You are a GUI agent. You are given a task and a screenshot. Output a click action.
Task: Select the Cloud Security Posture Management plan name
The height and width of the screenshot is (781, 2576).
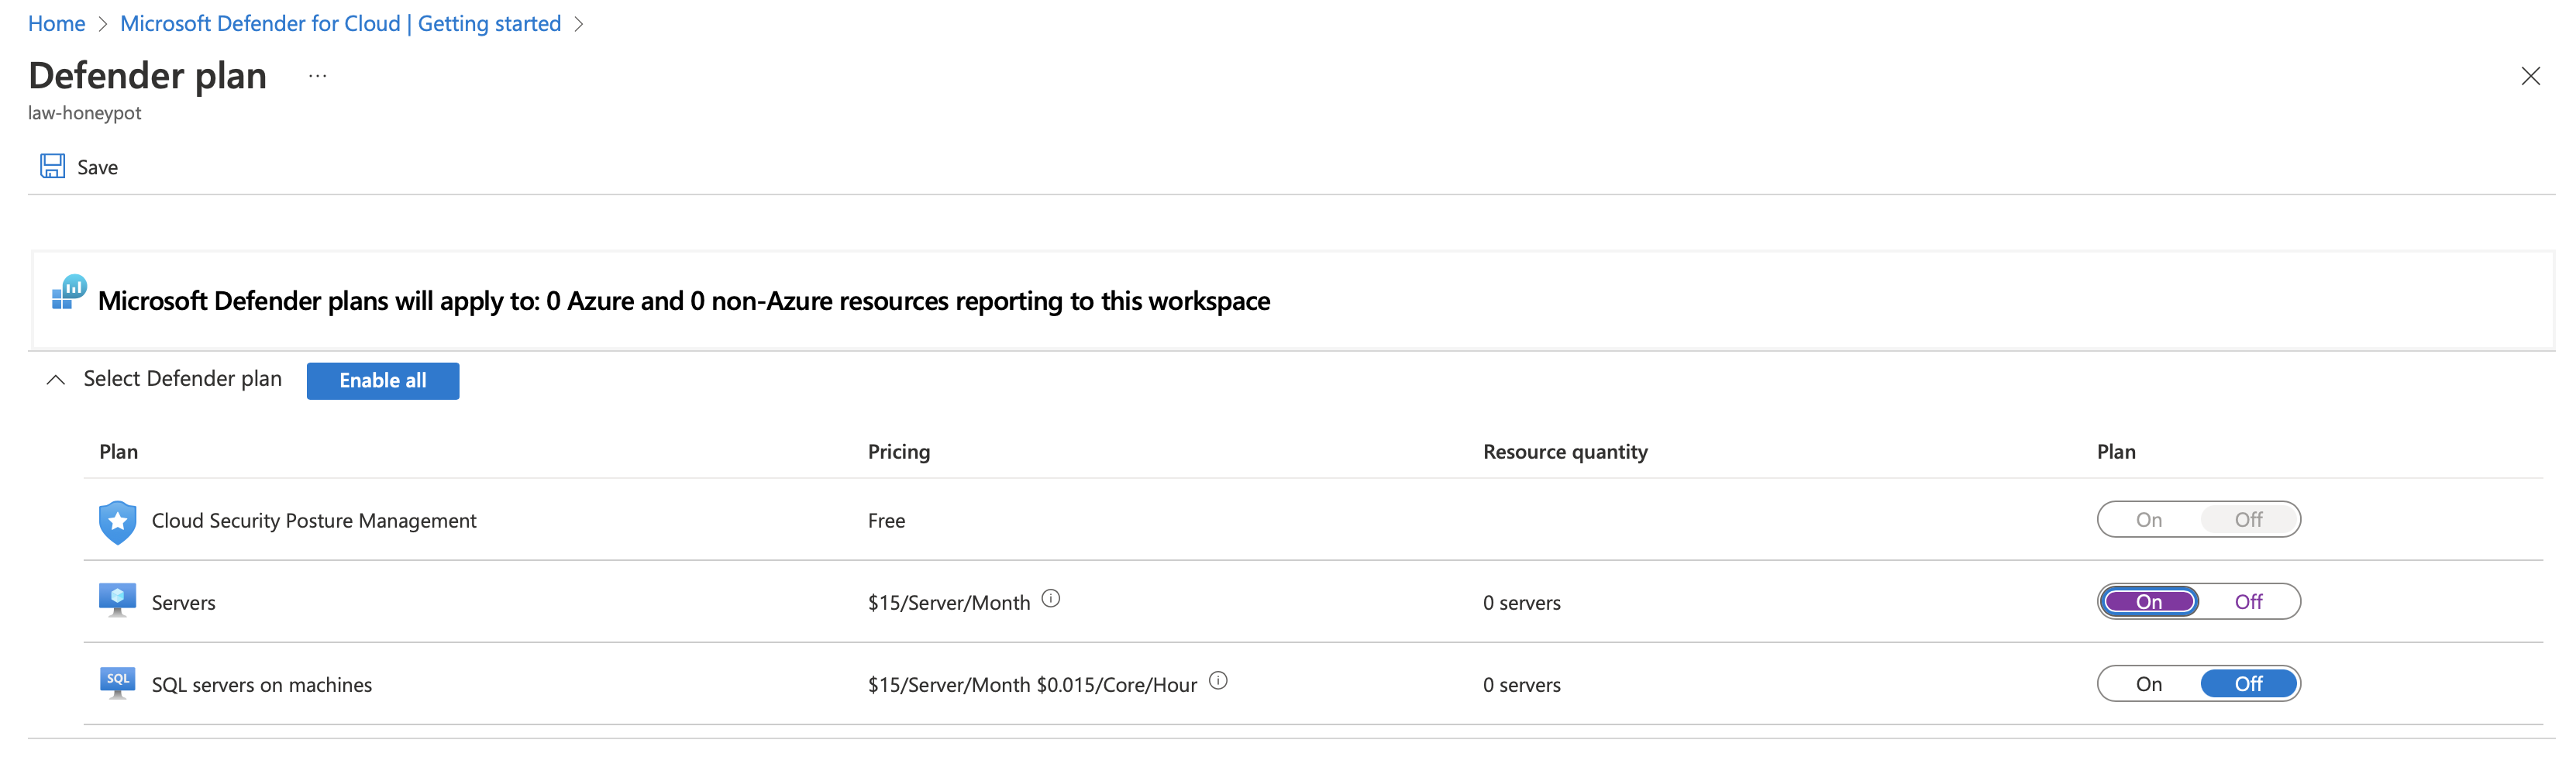pyautogui.click(x=314, y=521)
